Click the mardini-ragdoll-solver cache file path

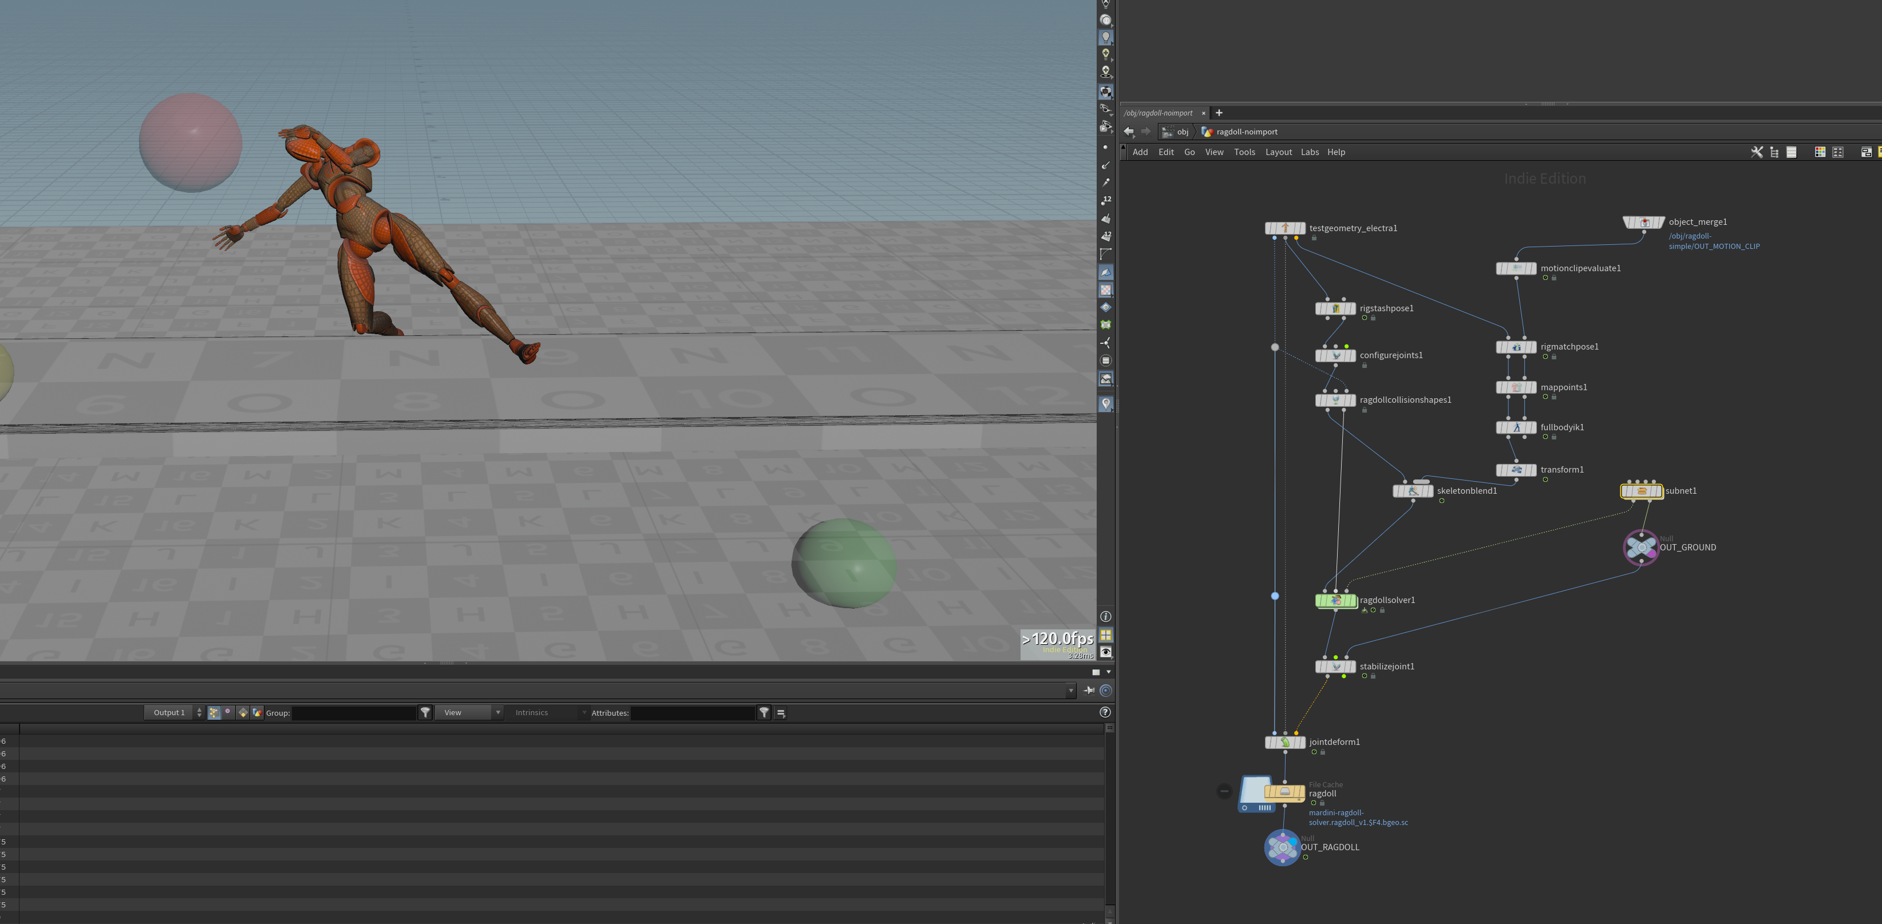coord(1358,818)
